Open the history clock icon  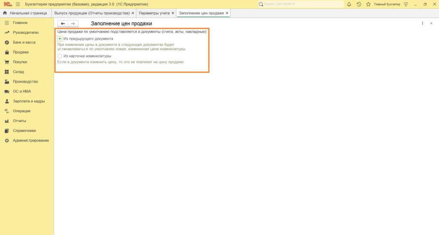(358, 4)
